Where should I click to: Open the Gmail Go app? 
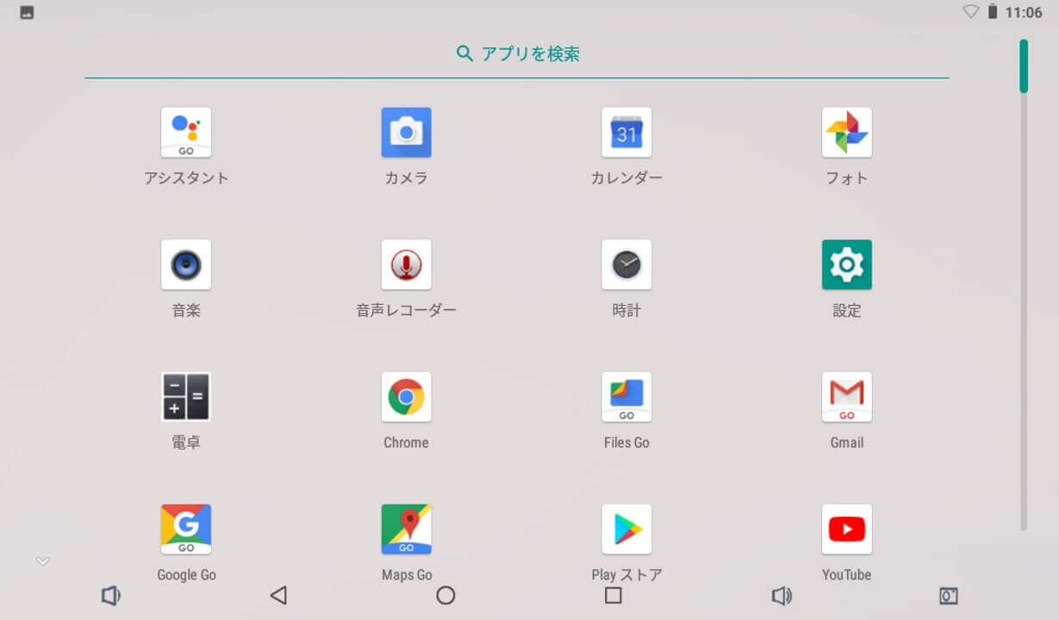(x=846, y=397)
